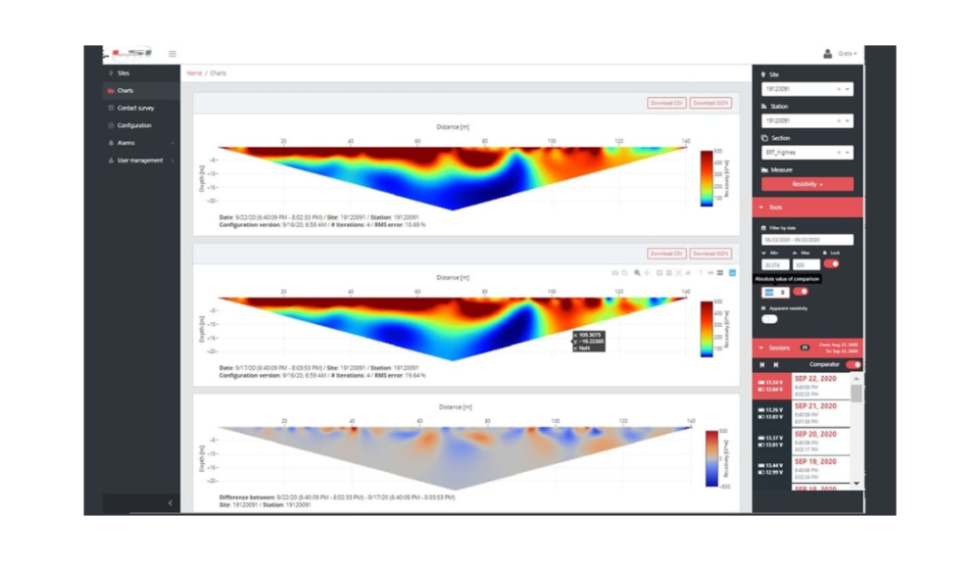980x561 pixels.
Task: Click the camera snapshot icon in chart toolbar
Action: click(x=614, y=272)
